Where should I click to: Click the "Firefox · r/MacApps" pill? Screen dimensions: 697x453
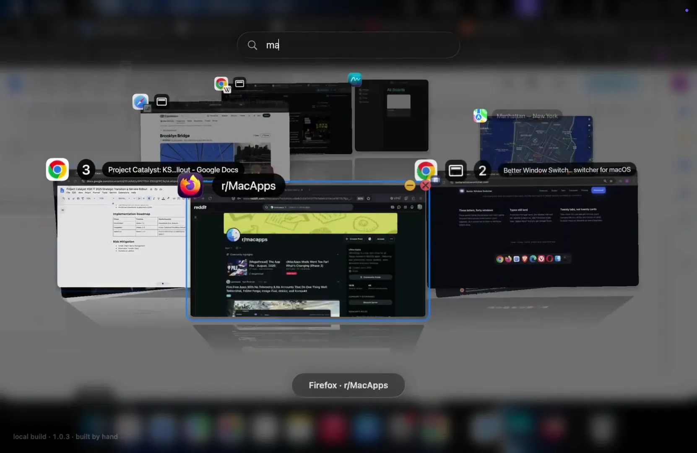[348, 385]
